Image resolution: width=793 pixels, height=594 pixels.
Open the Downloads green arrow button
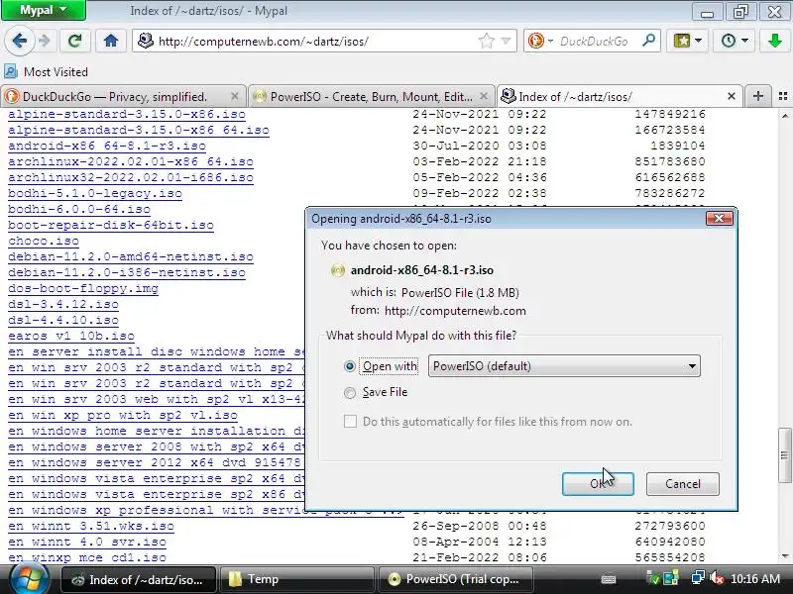pos(774,41)
